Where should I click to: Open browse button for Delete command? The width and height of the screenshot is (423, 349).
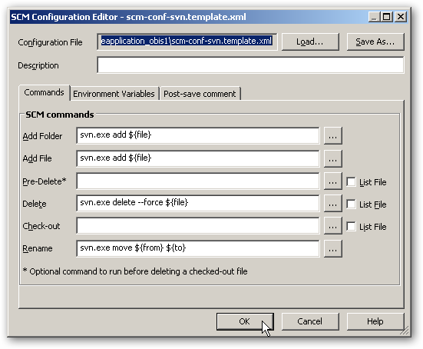coord(332,204)
